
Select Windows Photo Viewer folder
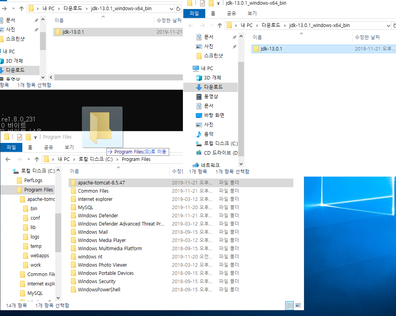pos(181,265)
